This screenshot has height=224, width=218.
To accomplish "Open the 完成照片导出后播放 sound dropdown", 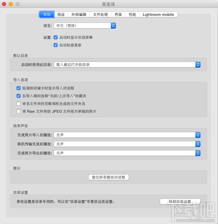I will (x=127, y=153).
